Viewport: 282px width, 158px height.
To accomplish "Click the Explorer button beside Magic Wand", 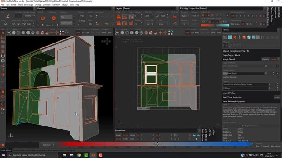I will tap(265, 59).
